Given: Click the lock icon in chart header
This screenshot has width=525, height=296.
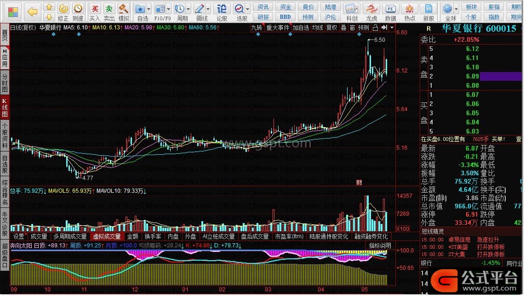Looking at the screenshot, I should [375, 28].
